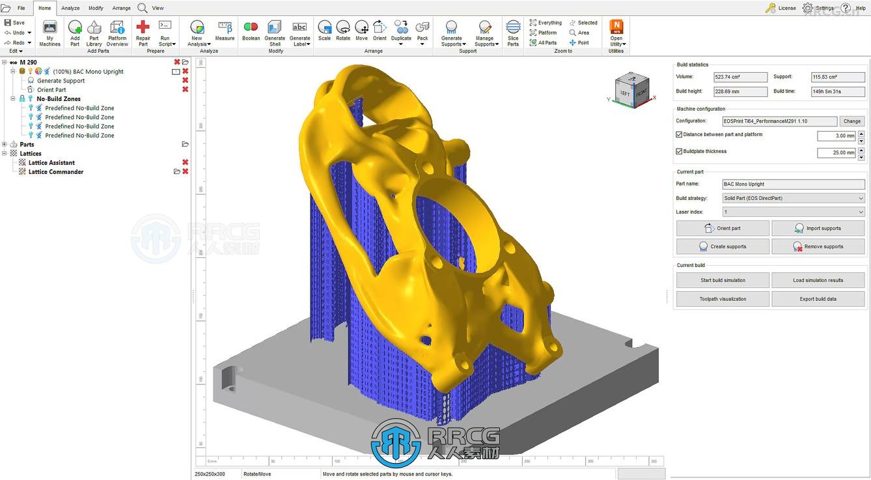871x480 pixels.
Task: Zoom to All Parts
Action: [543, 42]
